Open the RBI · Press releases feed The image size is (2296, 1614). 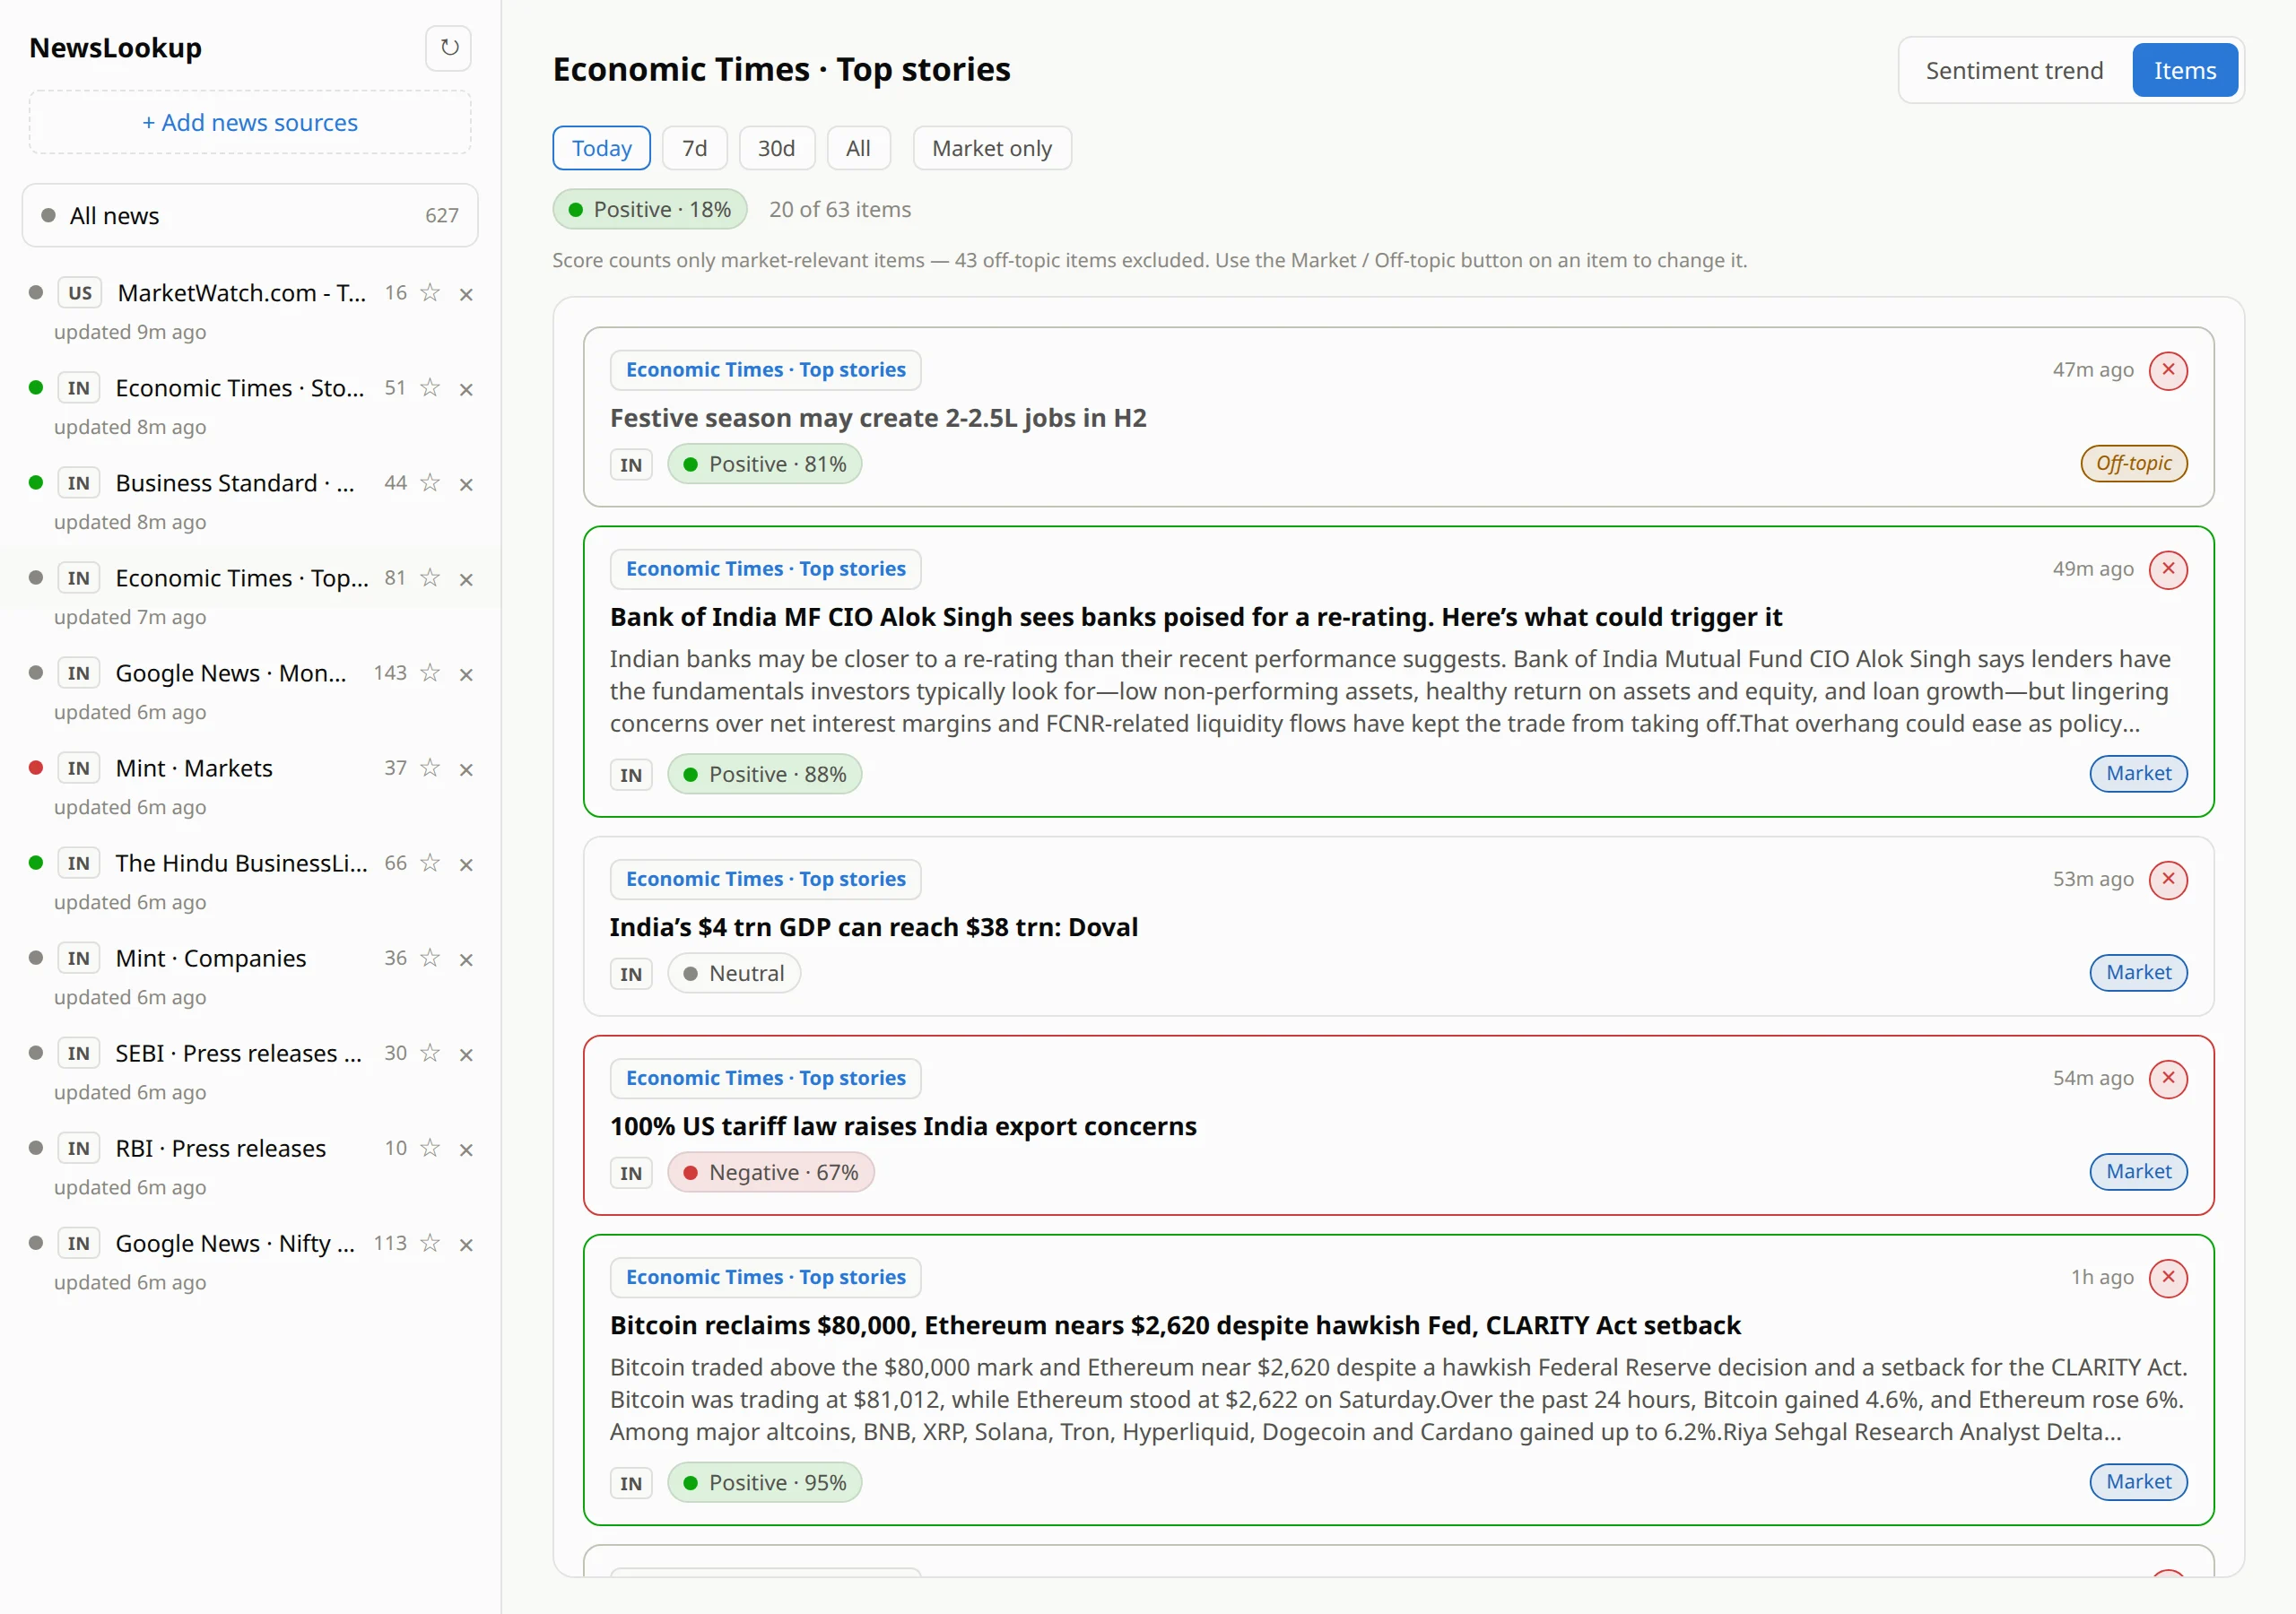pyautogui.click(x=221, y=1147)
